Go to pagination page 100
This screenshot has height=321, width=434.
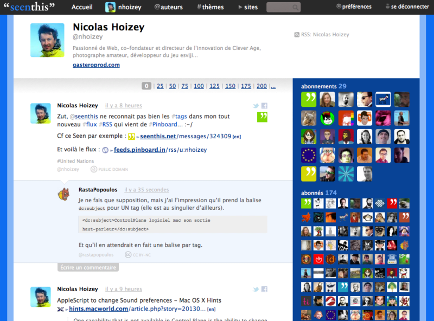199,86
